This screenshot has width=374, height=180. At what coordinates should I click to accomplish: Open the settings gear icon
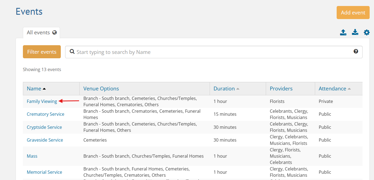[x=367, y=32]
